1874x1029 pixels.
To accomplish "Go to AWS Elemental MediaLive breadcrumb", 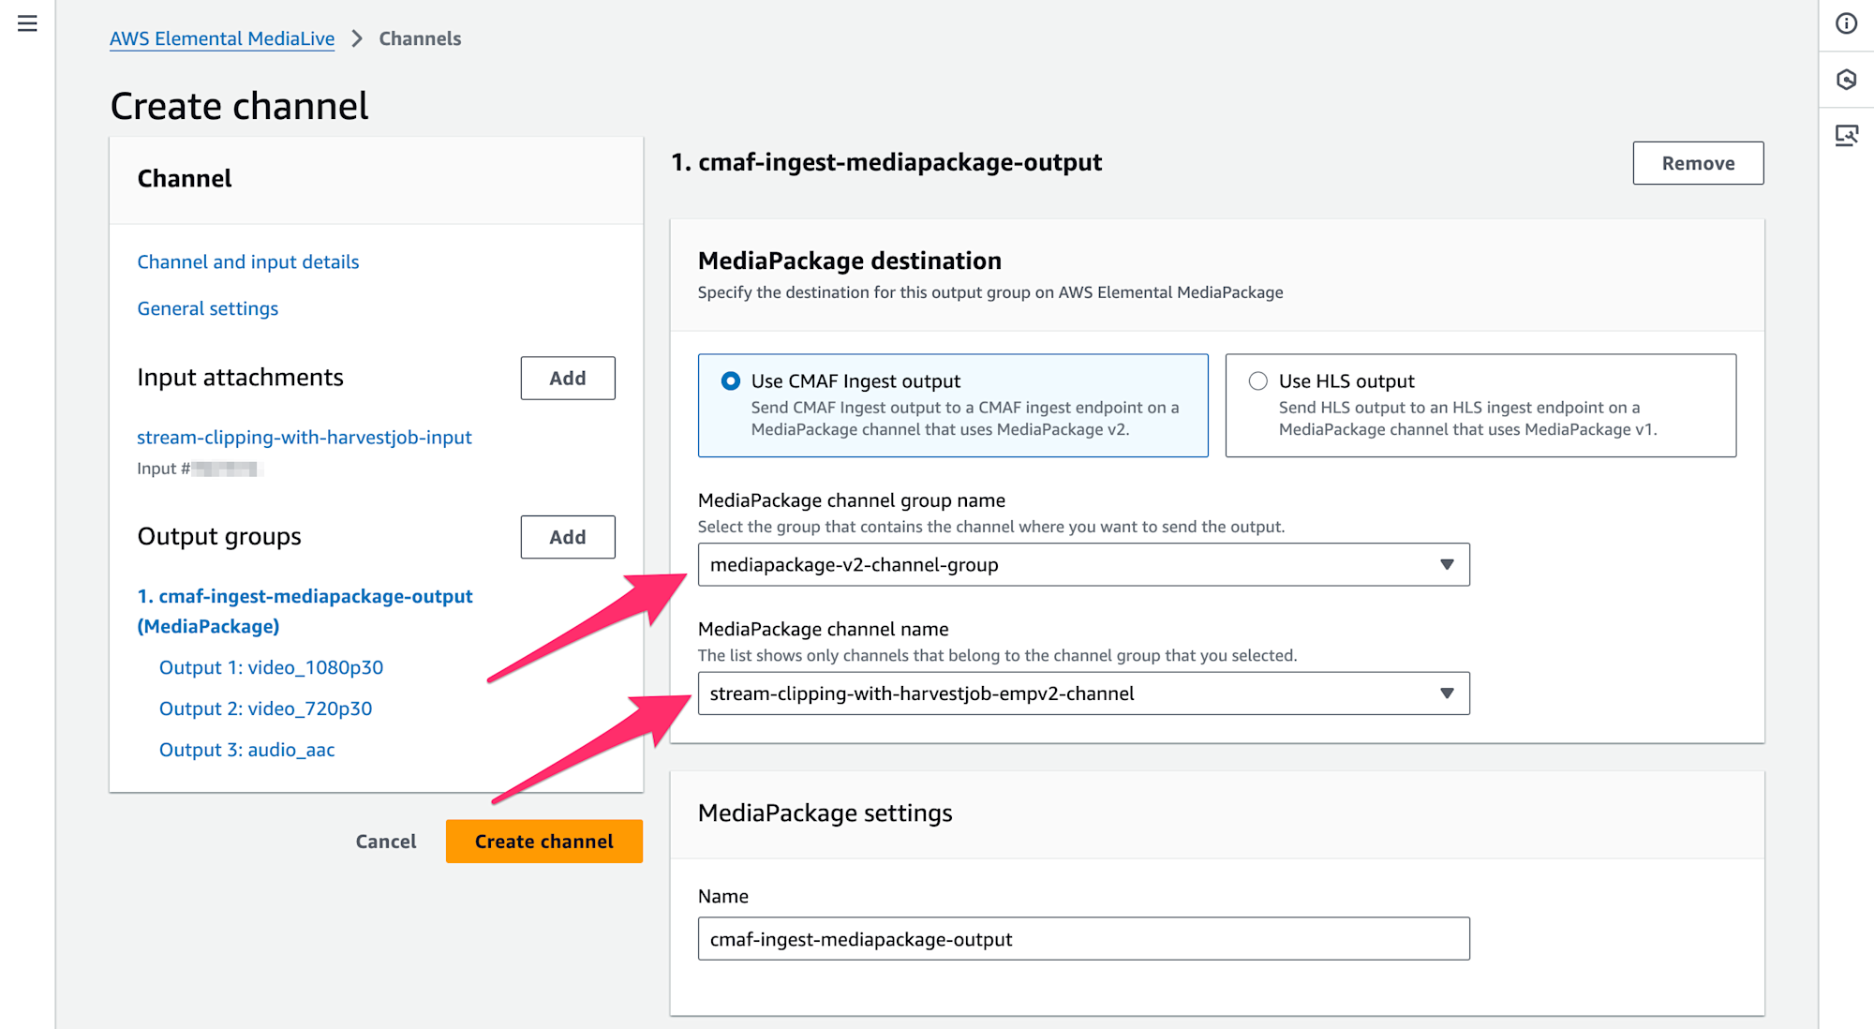I will point(222,38).
